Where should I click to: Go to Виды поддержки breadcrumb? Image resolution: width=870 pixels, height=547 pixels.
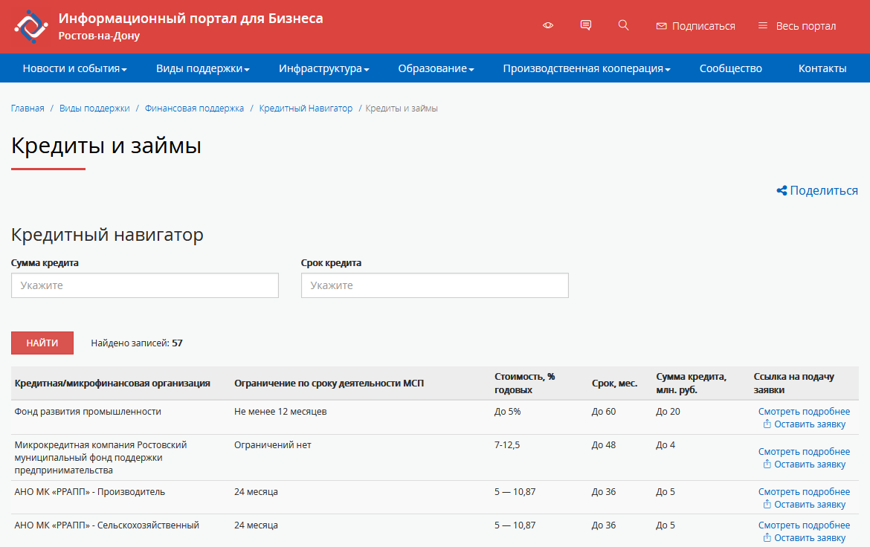coord(94,109)
